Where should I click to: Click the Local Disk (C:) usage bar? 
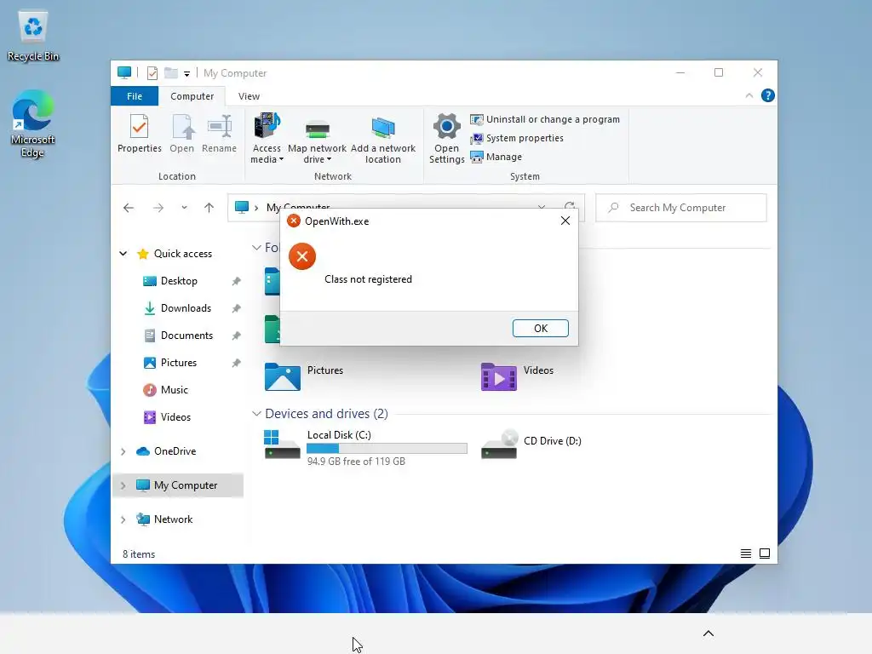click(387, 448)
